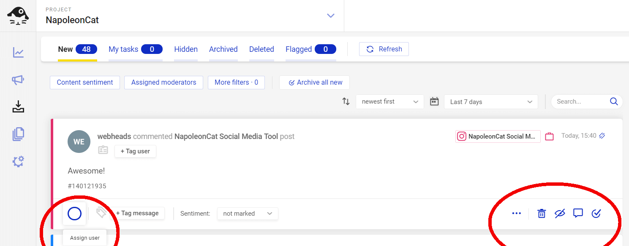Click the WE avatar of webheads
This screenshot has height=246, width=629.
tap(79, 142)
